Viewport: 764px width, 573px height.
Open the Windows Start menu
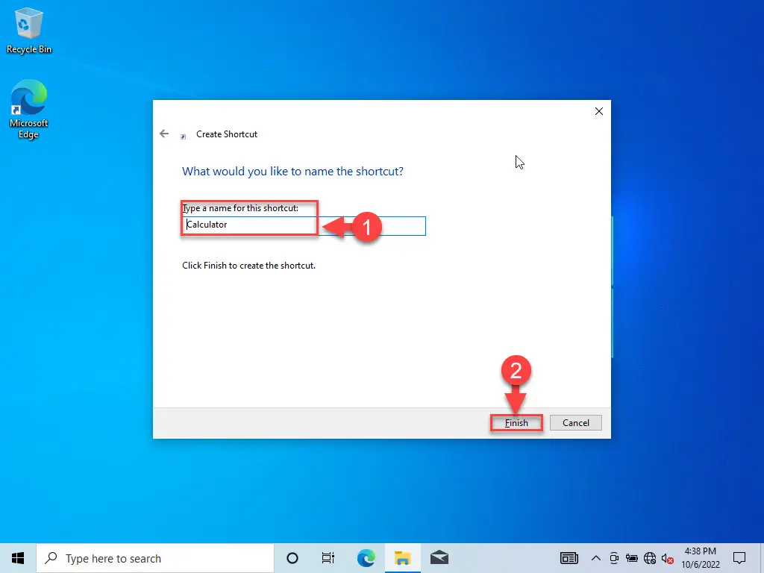pyautogui.click(x=18, y=558)
